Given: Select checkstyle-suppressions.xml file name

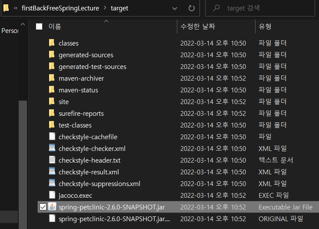Looking at the screenshot, I should click(x=100, y=184).
